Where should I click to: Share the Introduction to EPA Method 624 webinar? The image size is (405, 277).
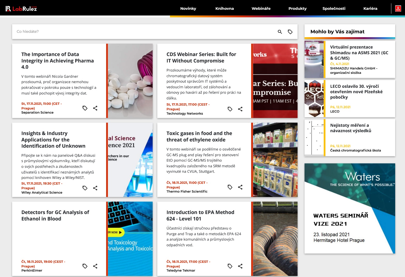pos(240,266)
